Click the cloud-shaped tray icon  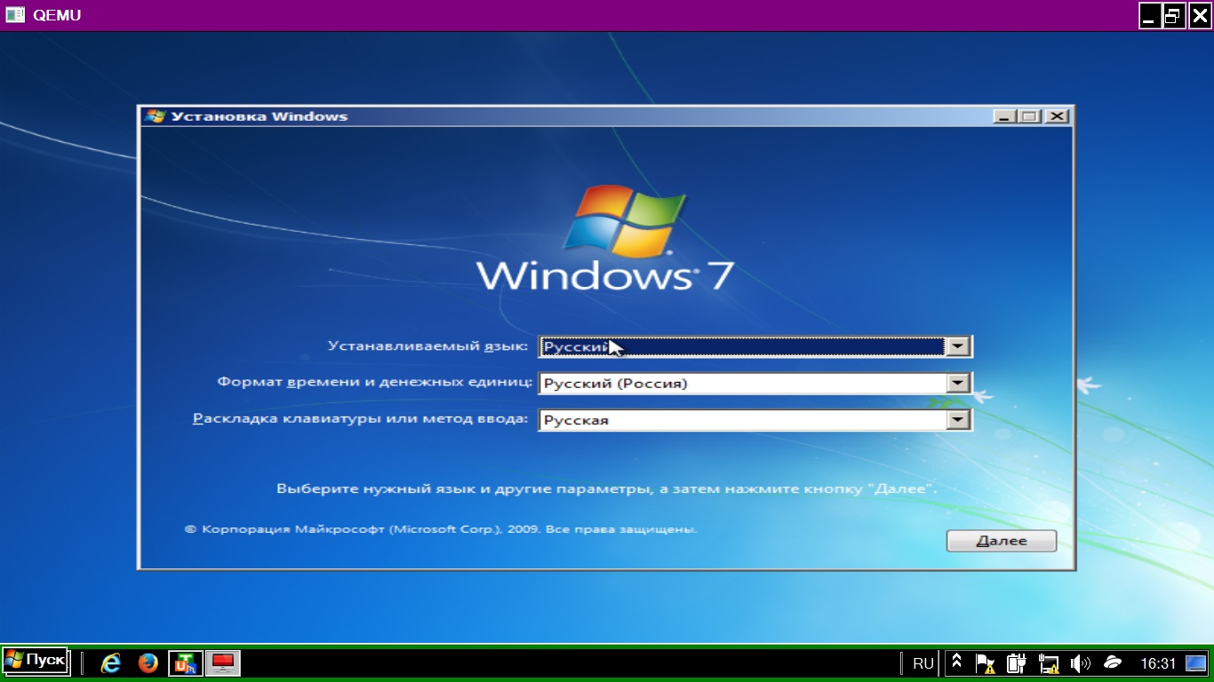(x=1112, y=662)
